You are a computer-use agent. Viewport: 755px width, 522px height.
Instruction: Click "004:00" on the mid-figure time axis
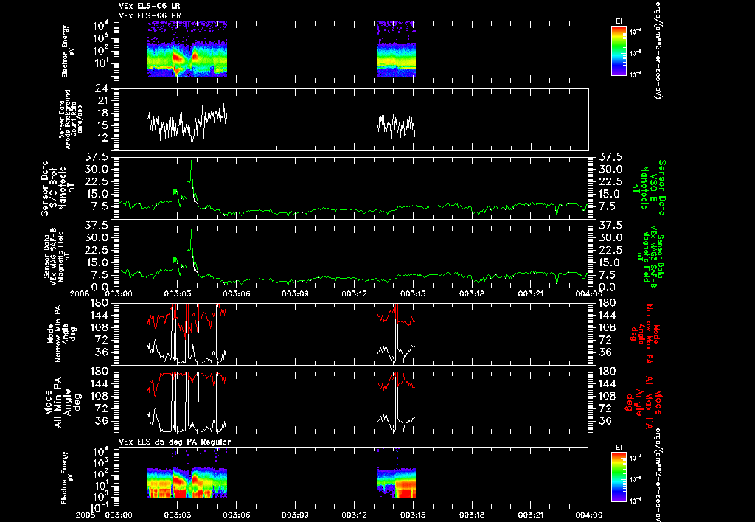pos(589,293)
